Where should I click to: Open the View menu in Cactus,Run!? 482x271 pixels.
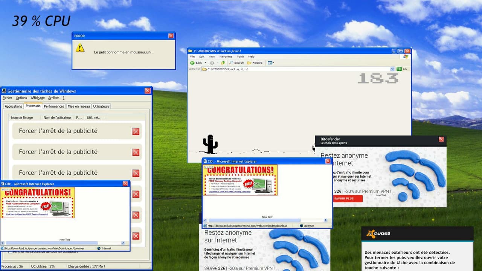pyautogui.click(x=212, y=56)
